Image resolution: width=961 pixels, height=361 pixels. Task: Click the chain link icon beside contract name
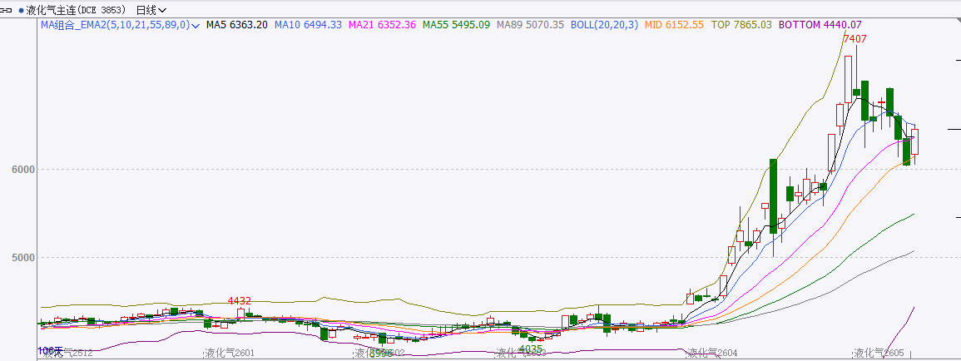click(7, 10)
